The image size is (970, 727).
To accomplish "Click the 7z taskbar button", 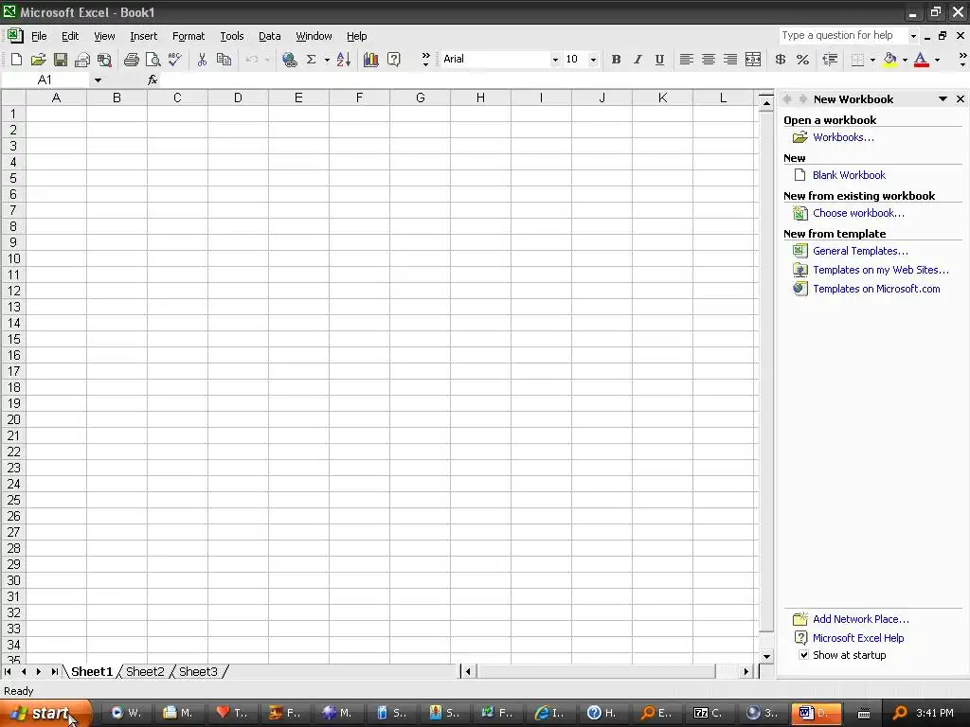I will click(x=709, y=713).
